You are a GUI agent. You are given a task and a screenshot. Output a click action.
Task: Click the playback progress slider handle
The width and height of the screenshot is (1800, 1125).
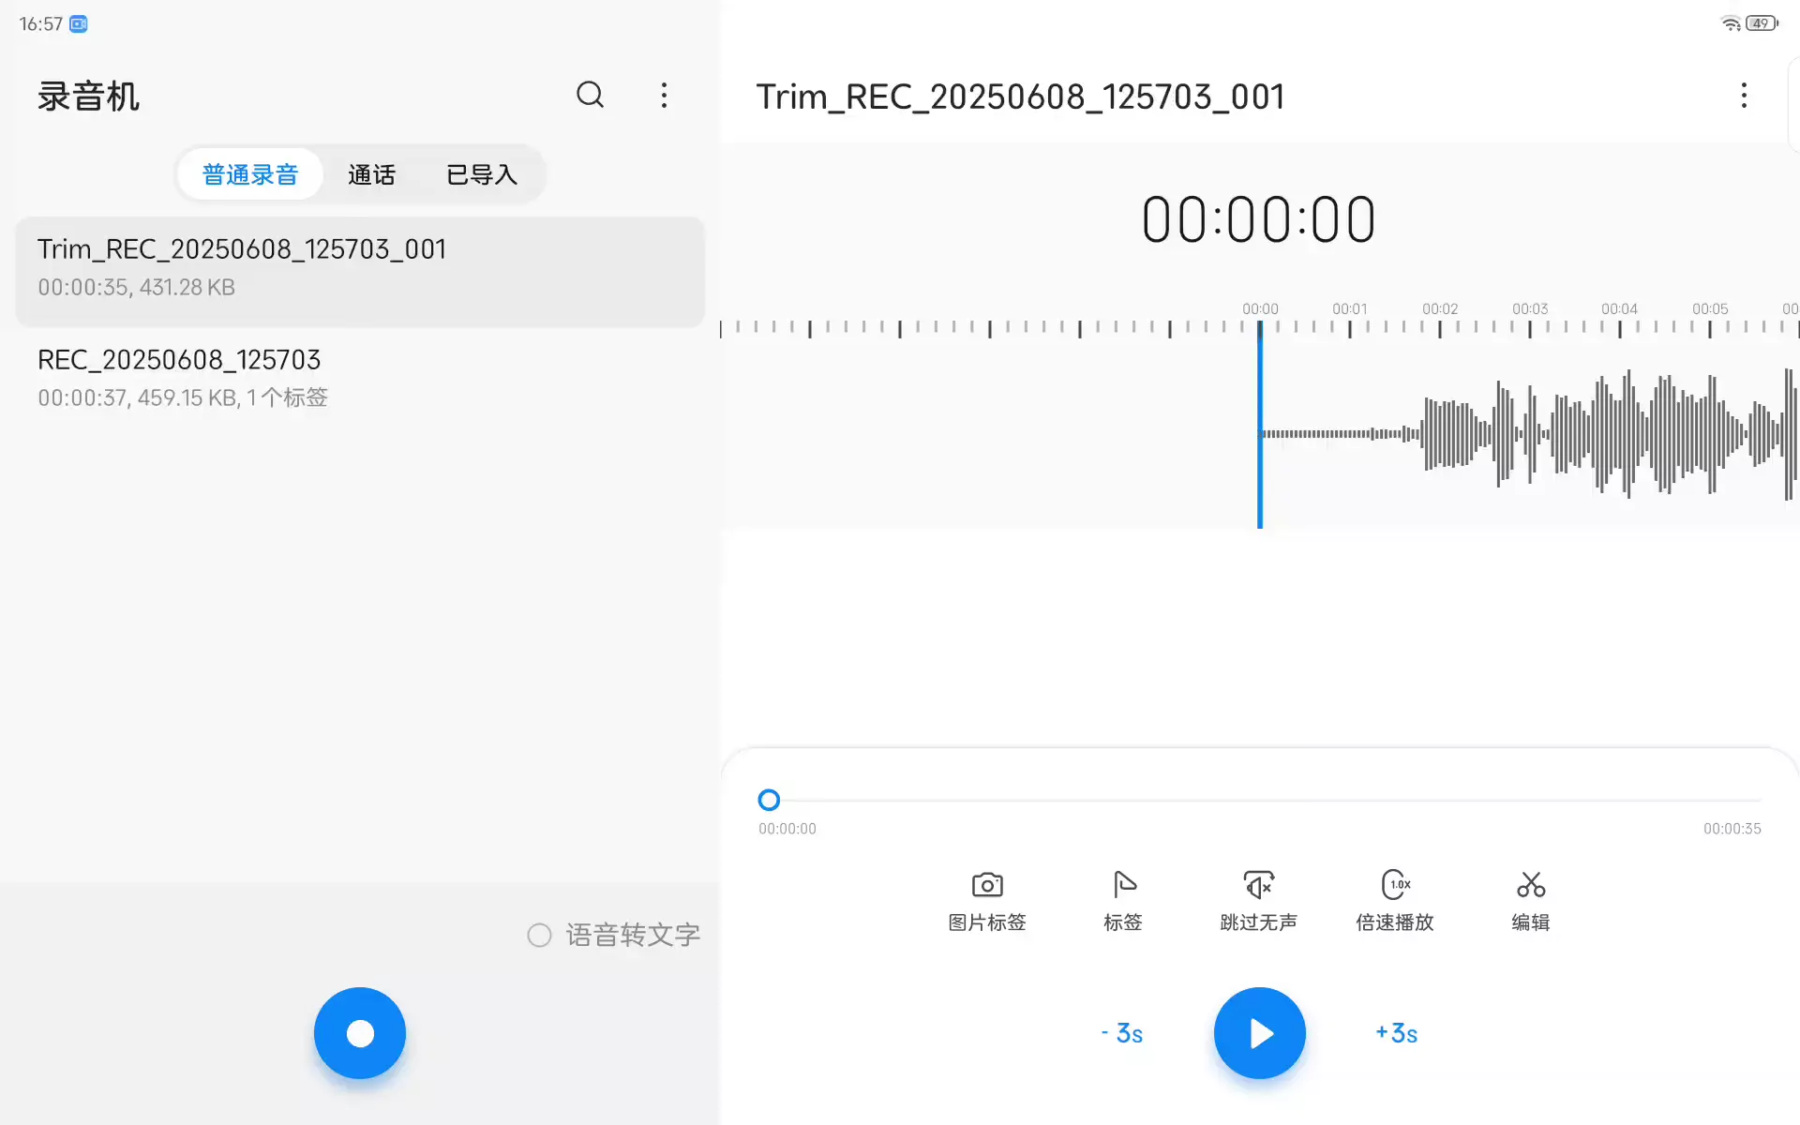coord(769,800)
